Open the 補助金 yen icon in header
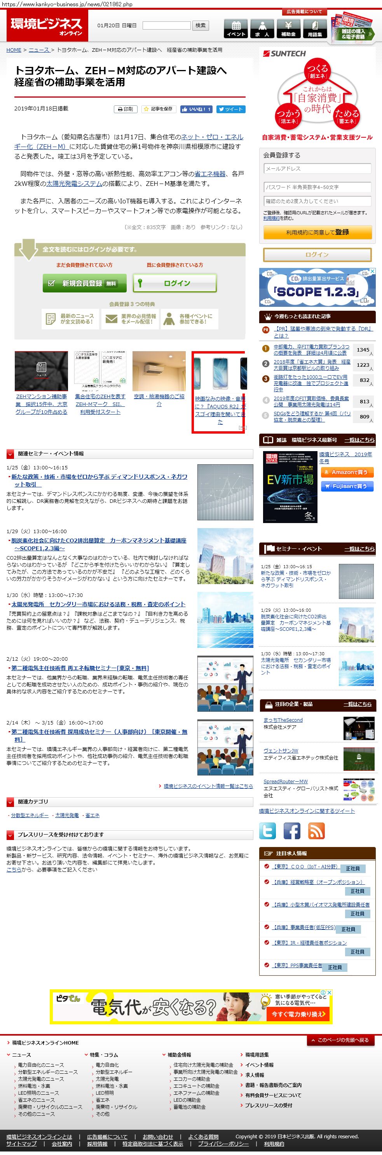The image size is (382, 1155). pyautogui.click(x=288, y=29)
